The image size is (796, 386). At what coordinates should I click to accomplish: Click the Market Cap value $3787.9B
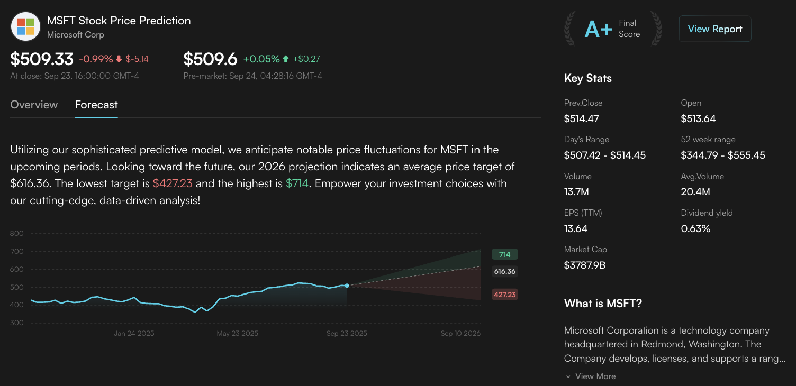pyautogui.click(x=585, y=265)
